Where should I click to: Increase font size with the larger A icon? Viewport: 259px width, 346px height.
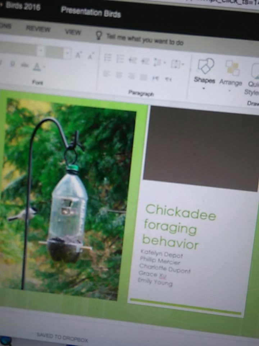click(78, 55)
